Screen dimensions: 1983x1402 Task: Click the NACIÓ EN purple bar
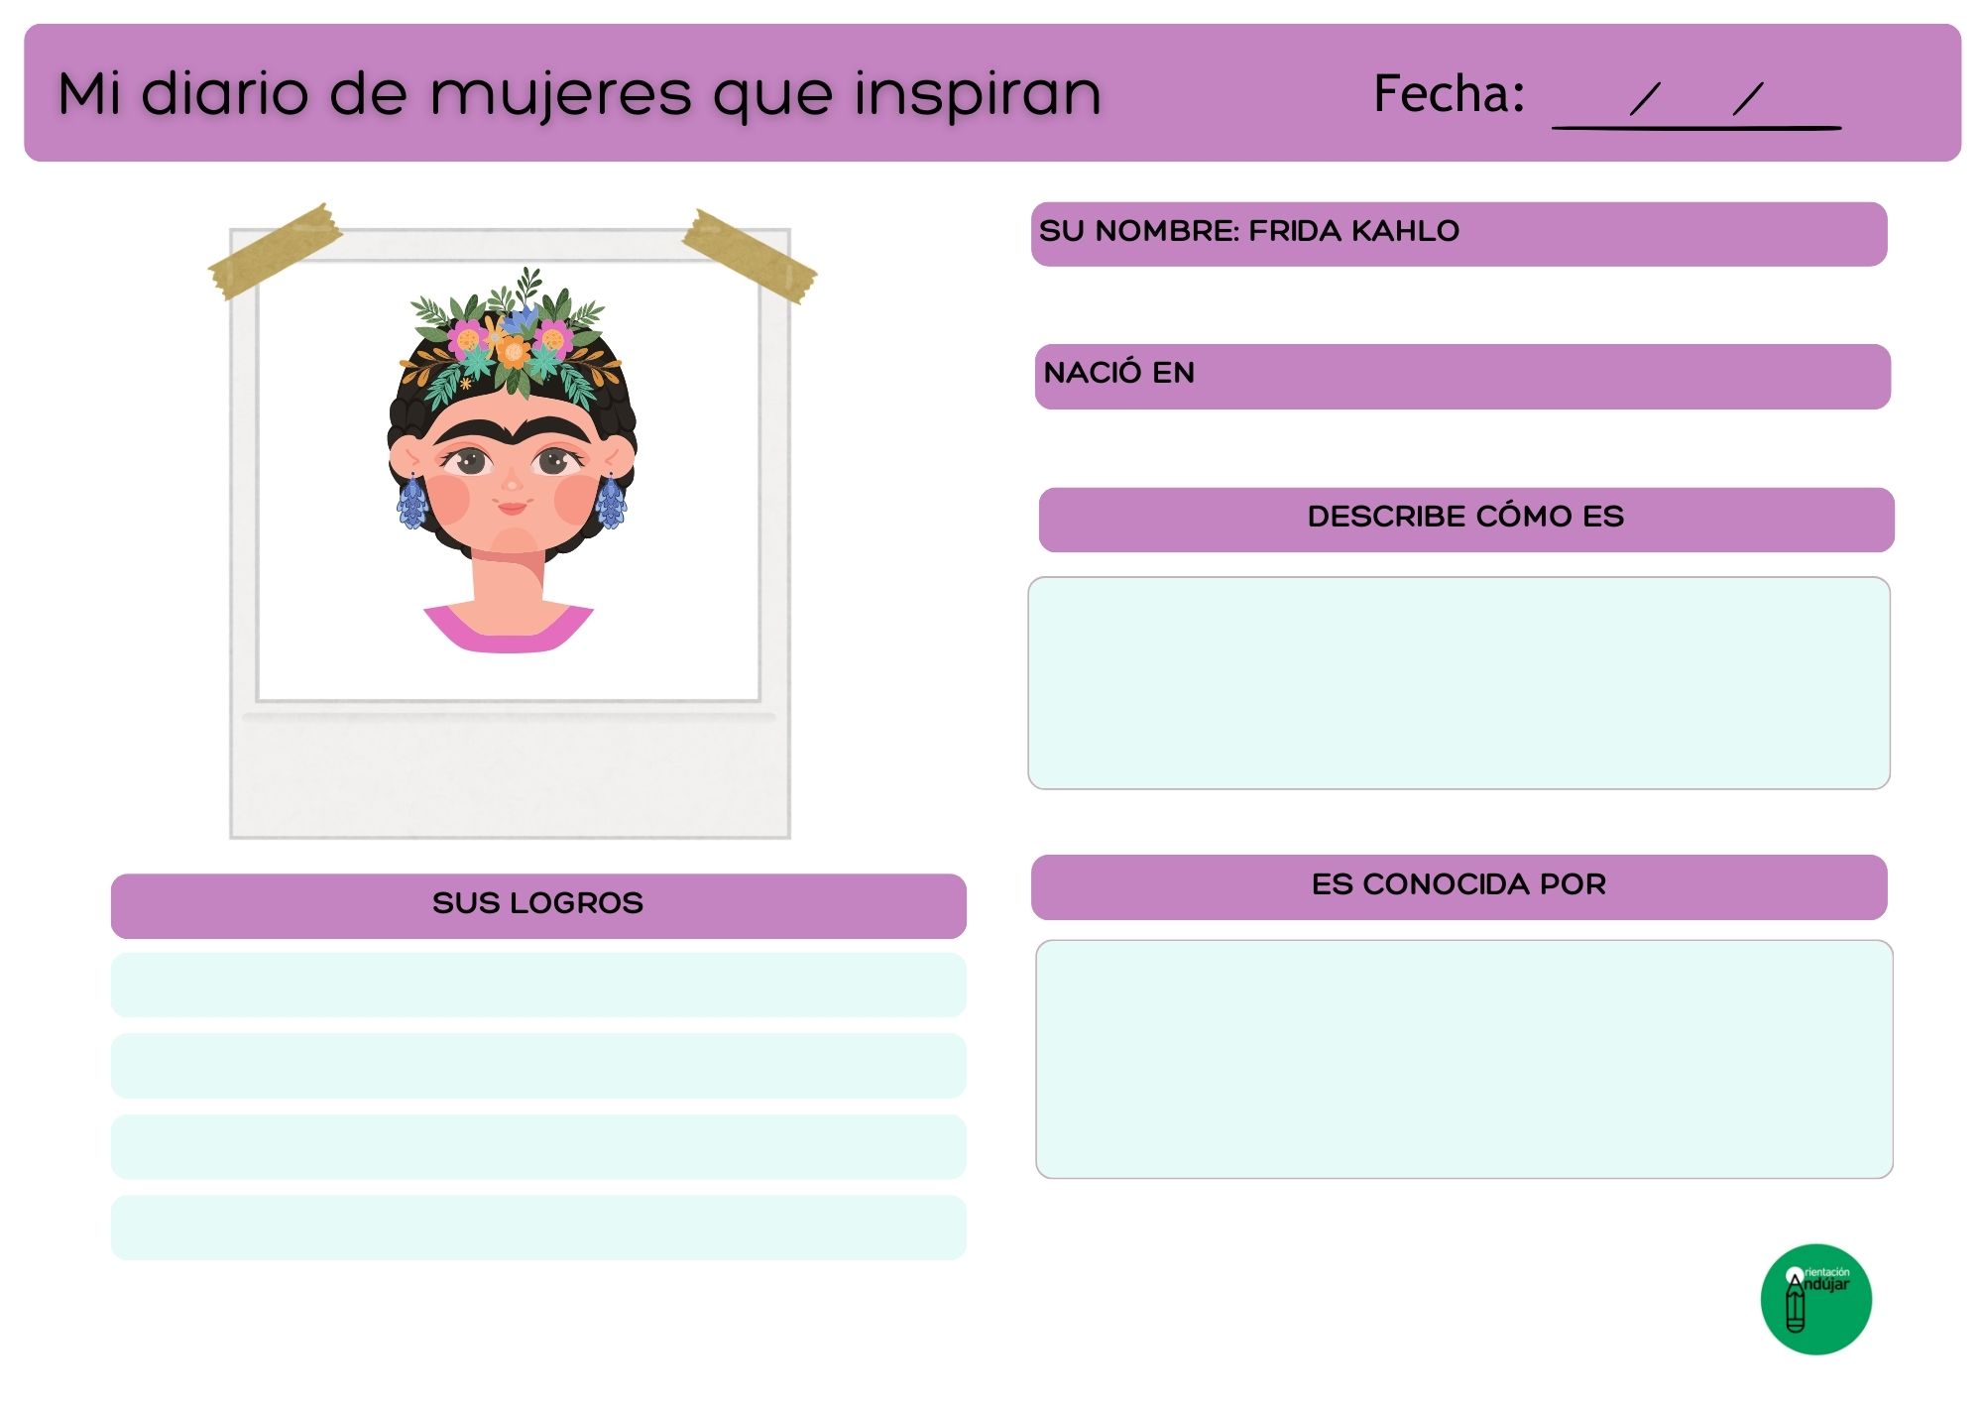(1461, 377)
